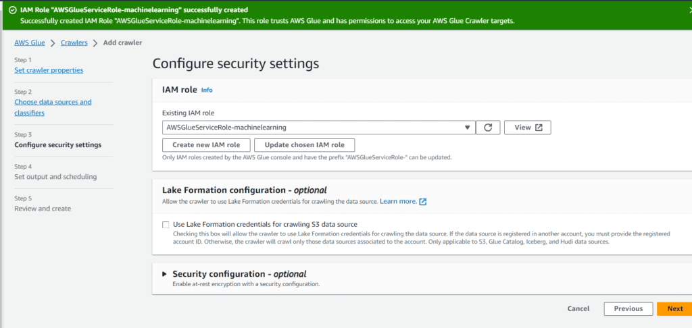Go back with the Previous button
The image size is (692, 328).
[x=628, y=308]
